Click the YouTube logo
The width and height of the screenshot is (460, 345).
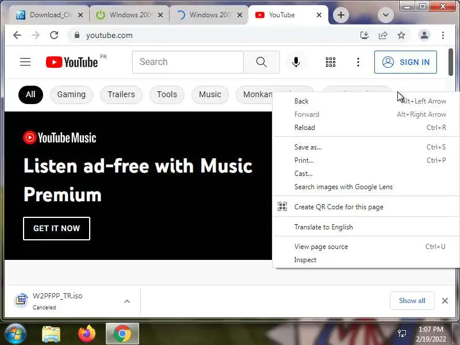(x=72, y=62)
